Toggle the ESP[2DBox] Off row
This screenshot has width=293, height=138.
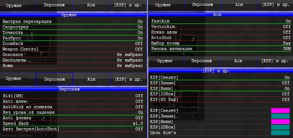220,94
